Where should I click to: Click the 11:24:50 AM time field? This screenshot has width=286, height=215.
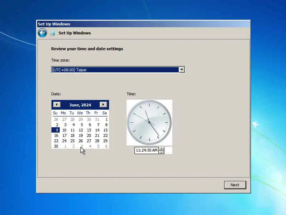pyautogui.click(x=147, y=150)
